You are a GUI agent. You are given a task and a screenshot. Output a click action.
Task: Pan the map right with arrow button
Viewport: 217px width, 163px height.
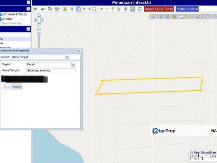[42, 20]
